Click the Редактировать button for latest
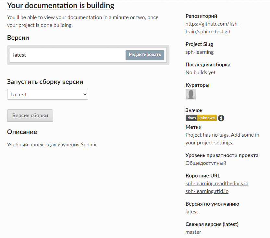Screen dimensions: 270x238 (145, 55)
